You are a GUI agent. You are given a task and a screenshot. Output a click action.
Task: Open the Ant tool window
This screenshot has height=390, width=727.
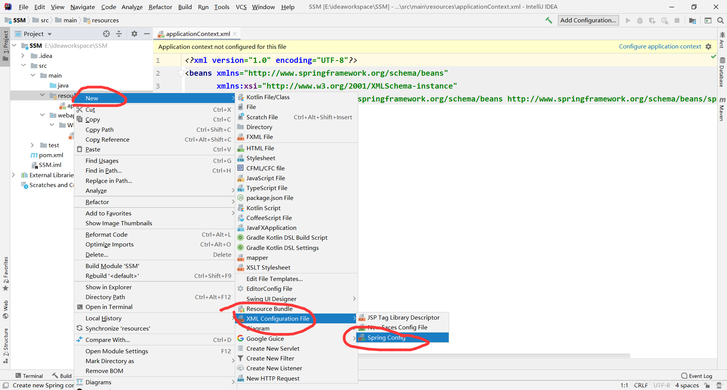tap(722, 40)
